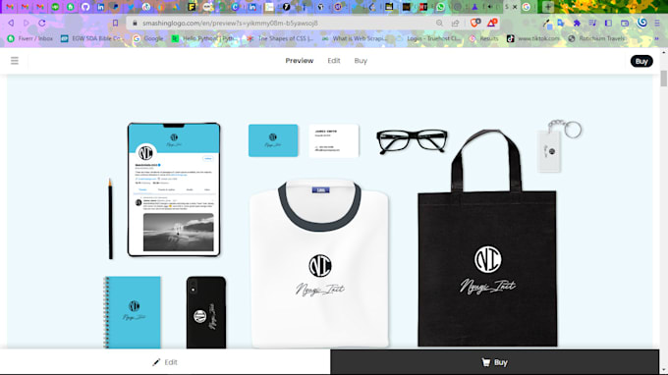668x375 pixels.
Task: Switch to the GitHub browser tab
Action: click(x=85, y=7)
